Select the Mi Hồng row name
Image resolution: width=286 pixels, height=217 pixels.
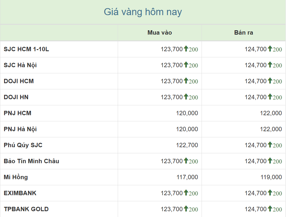pyautogui.click(x=16, y=177)
